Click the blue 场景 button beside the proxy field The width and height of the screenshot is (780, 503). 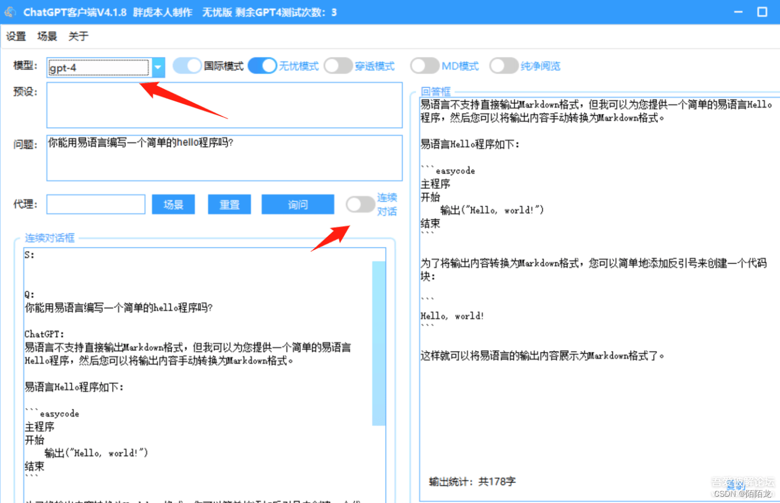pyautogui.click(x=173, y=204)
